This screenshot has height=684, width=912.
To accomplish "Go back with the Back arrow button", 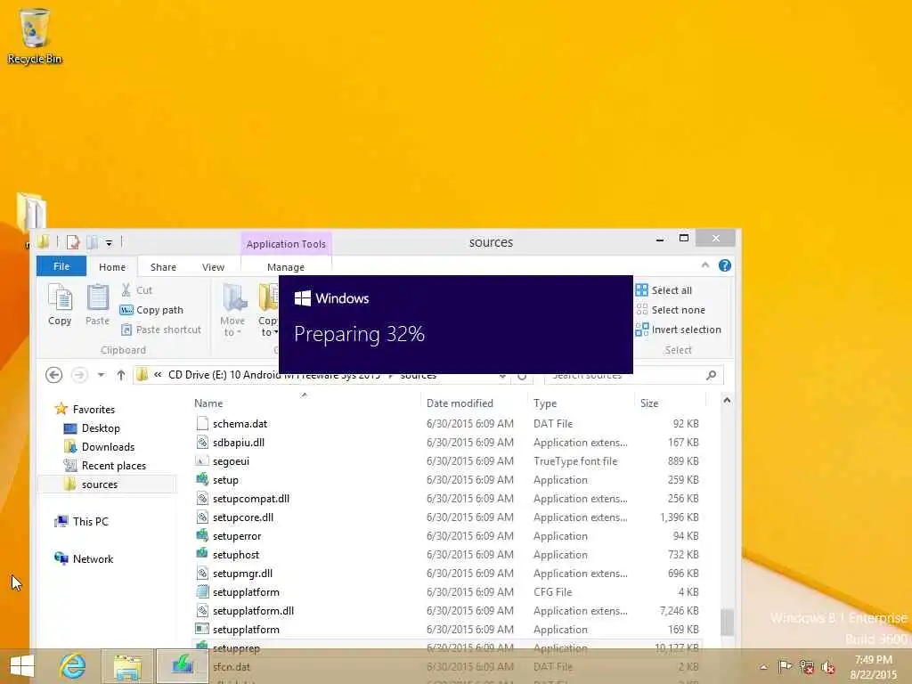I will click(54, 375).
